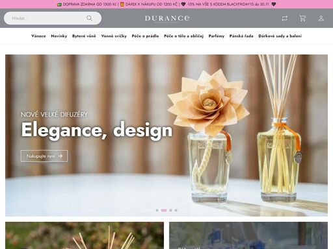The image size is (333, 249).
Task: Click the search magnifier icon
Action: click(x=89, y=18)
